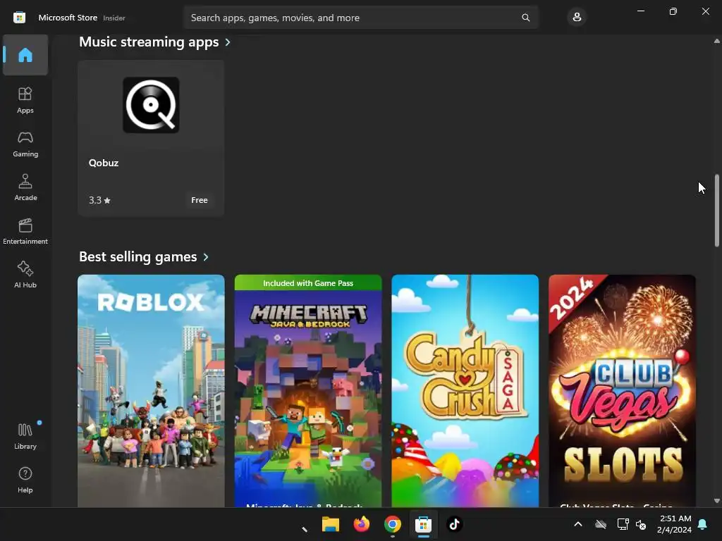Click the scrollbar up arrow
The image size is (722, 541).
coord(716,42)
